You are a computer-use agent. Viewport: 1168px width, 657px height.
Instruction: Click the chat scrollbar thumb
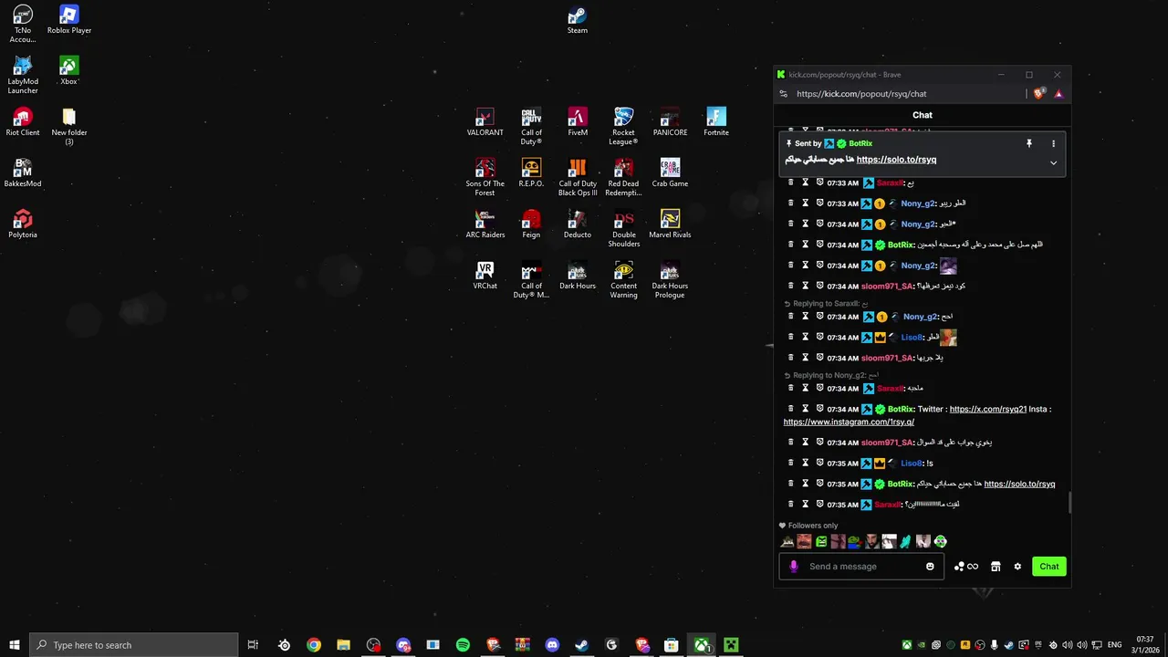click(x=1069, y=503)
